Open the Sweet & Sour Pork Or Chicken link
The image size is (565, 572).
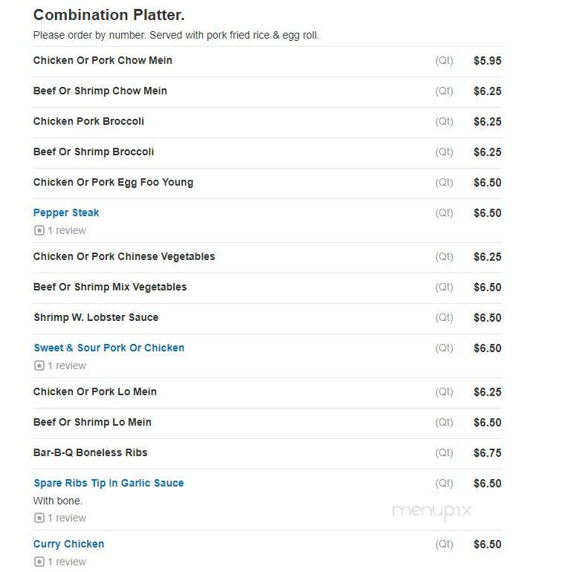pyautogui.click(x=109, y=348)
